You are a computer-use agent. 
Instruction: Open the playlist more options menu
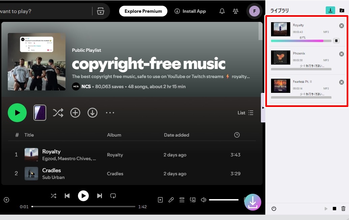(x=110, y=113)
